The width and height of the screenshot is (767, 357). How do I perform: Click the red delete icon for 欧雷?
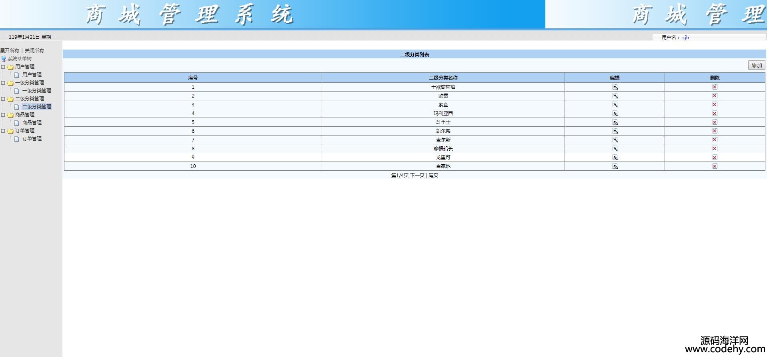click(715, 96)
